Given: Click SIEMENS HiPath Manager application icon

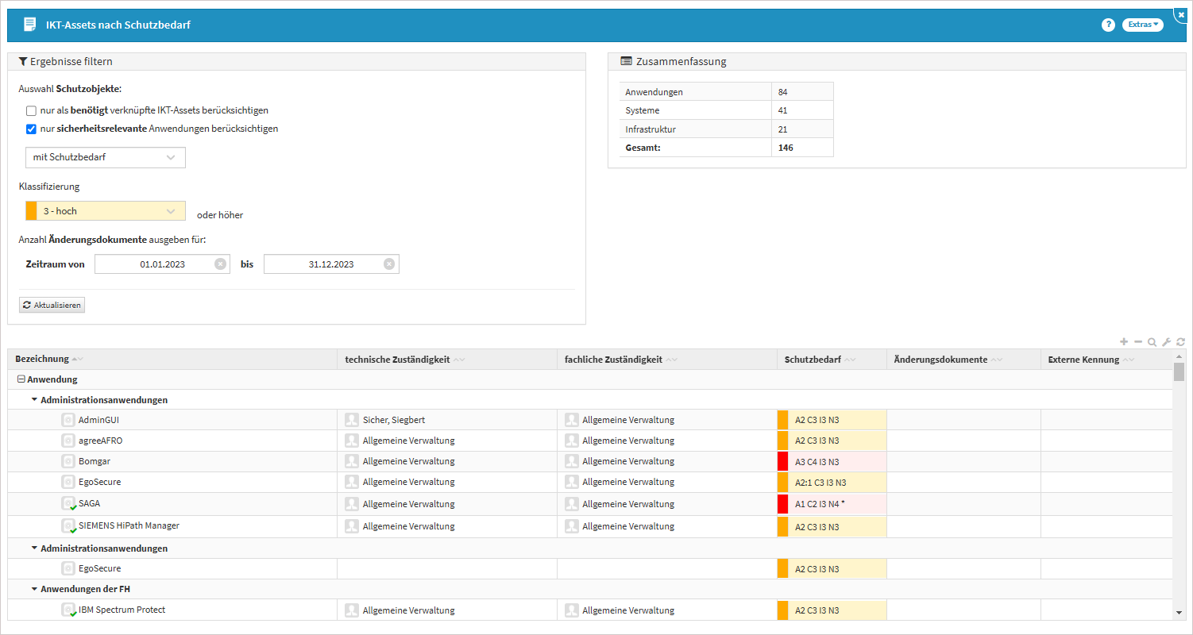Looking at the screenshot, I should [68, 525].
